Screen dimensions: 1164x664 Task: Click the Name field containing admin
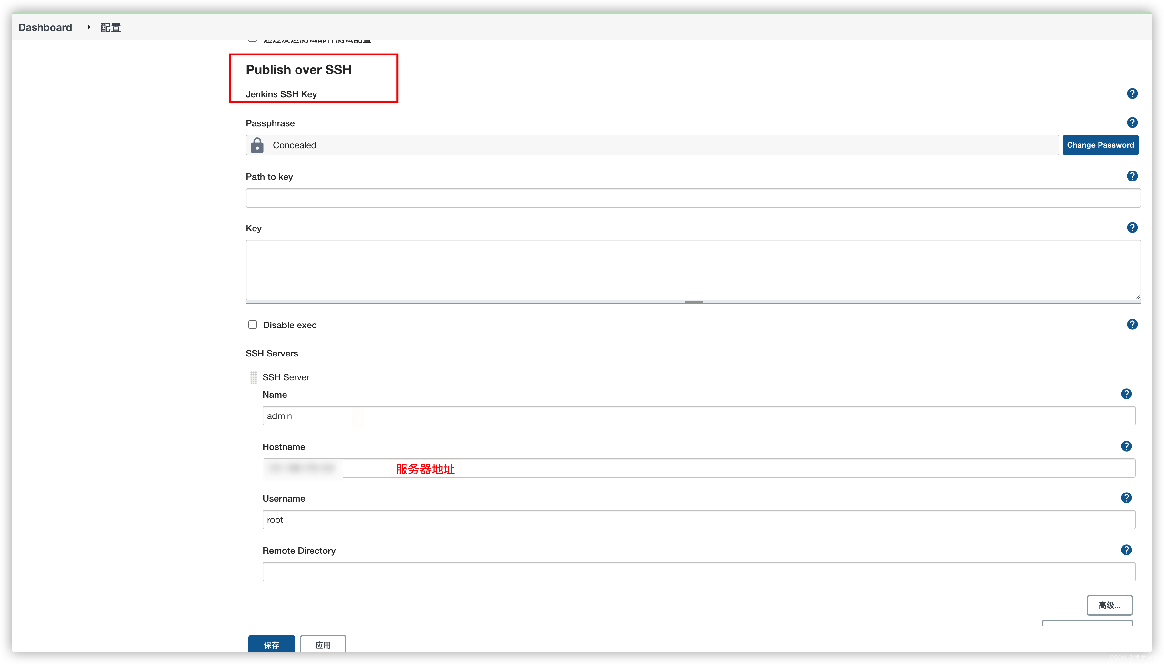(698, 416)
